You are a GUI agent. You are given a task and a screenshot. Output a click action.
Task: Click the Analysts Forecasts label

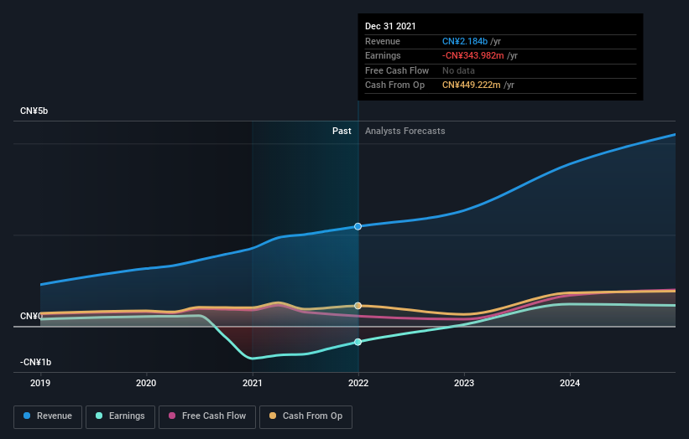pos(405,132)
